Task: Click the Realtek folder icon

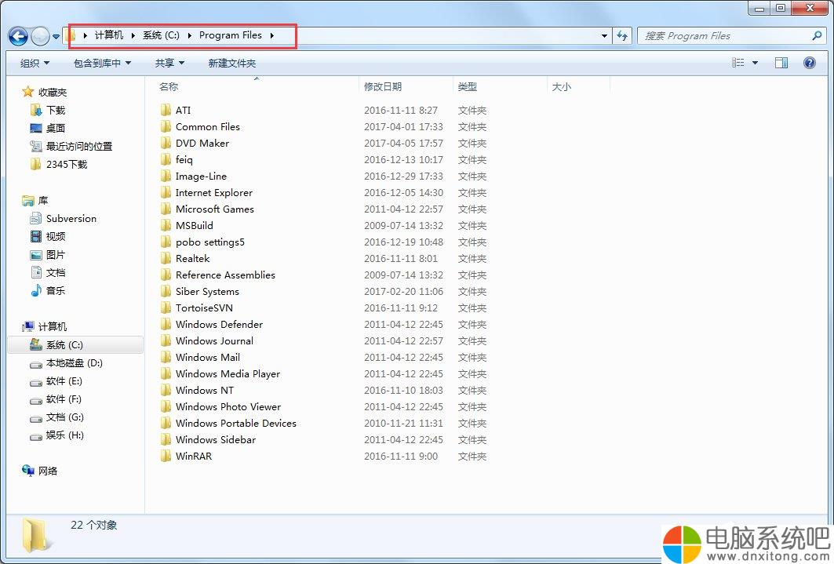Action: (166, 258)
